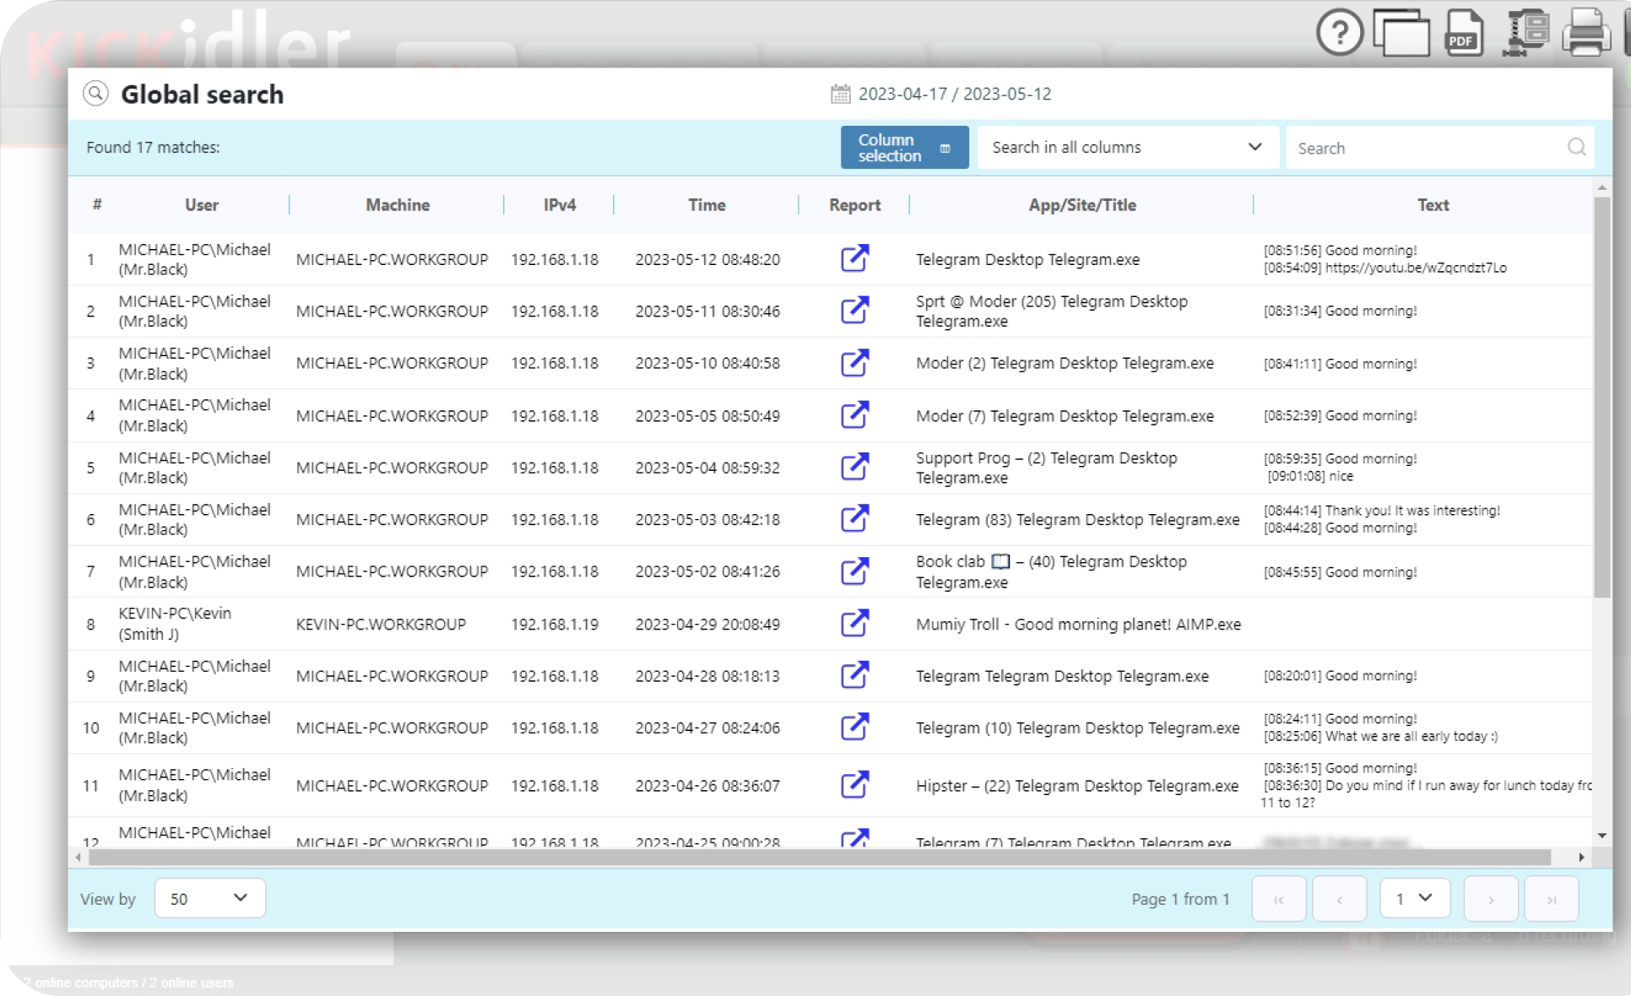Click the vertical scrollbar thumb
1631x996 pixels.
click(x=1601, y=397)
